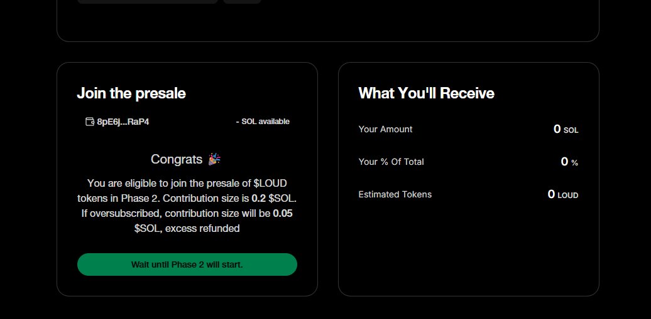Select the 'What You'll Receive' heading
Viewport: 651px width, 319px height.
[427, 93]
